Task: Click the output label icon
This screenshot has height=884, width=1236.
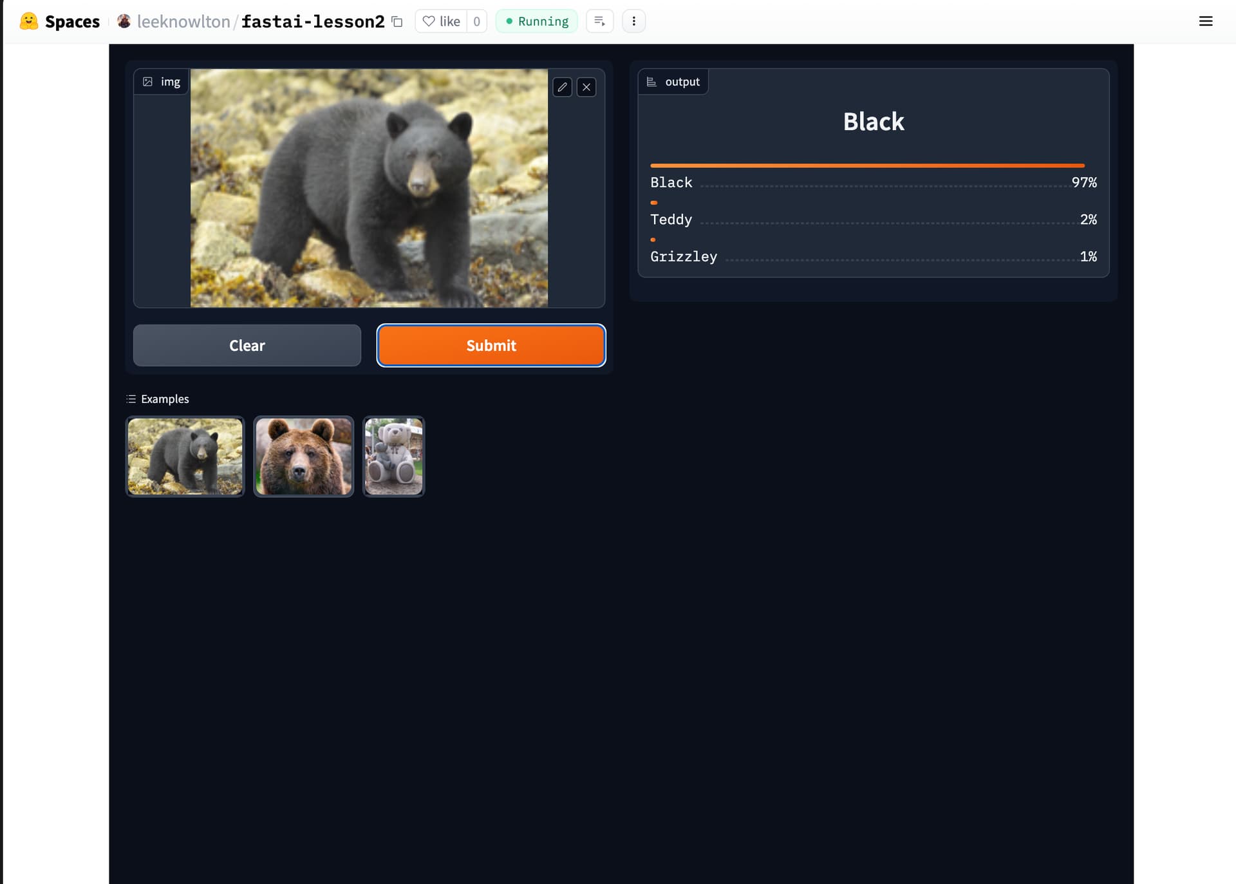Action: pos(651,82)
